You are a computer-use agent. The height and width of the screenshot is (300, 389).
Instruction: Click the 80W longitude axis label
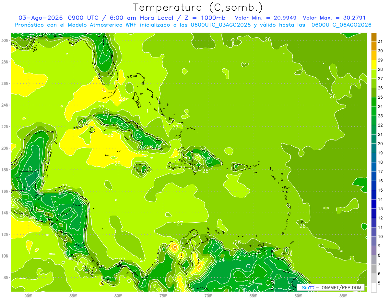click(x=118, y=296)
